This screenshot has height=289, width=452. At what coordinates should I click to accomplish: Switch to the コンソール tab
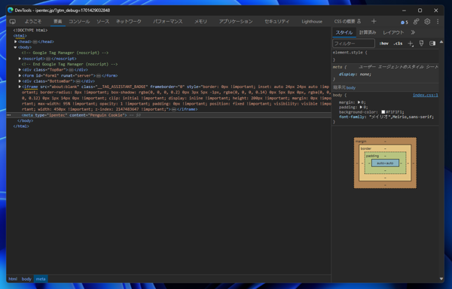[79, 22]
